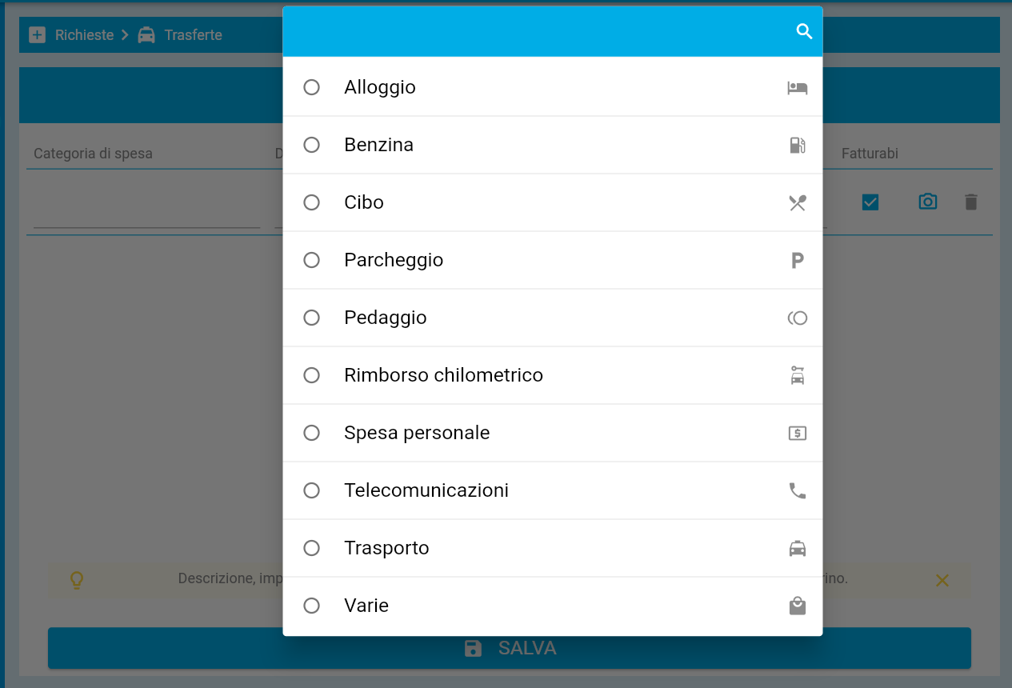This screenshot has height=688, width=1012.
Task: Click the phone icon beside Telecomunicazioni
Action: (x=797, y=490)
